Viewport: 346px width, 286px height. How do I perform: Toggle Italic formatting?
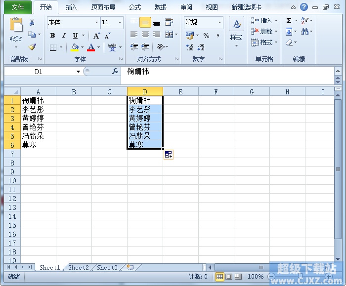tap(64, 36)
